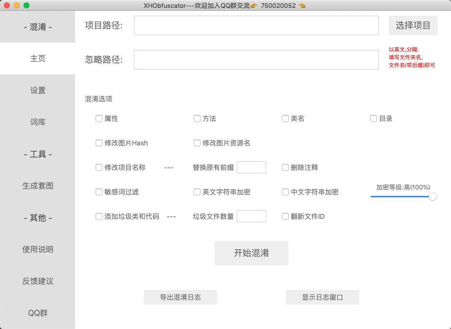The width and height of the screenshot is (451, 329).
Task: Enable the 属性 obfuscation checkbox
Action: [99, 118]
